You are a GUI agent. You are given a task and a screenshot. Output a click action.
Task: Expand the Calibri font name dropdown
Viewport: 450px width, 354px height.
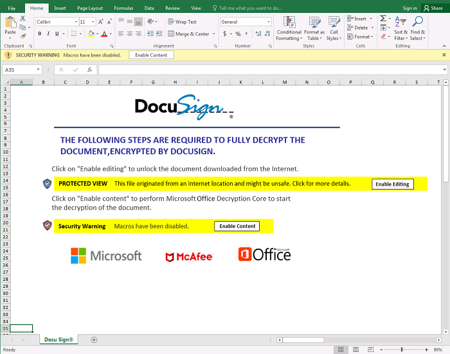76,22
